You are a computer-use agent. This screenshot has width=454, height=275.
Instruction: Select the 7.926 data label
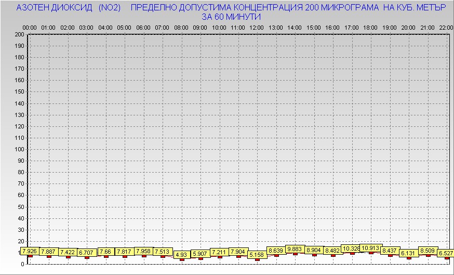click(30, 252)
